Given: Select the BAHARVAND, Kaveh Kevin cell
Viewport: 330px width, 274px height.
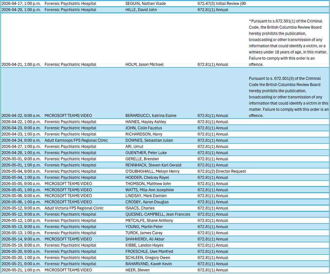Looking at the screenshot, I should pos(148,264).
